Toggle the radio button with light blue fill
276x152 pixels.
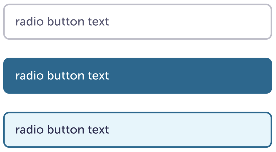click(x=137, y=130)
